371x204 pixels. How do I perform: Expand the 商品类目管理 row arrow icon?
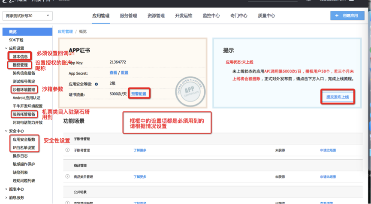67,177
